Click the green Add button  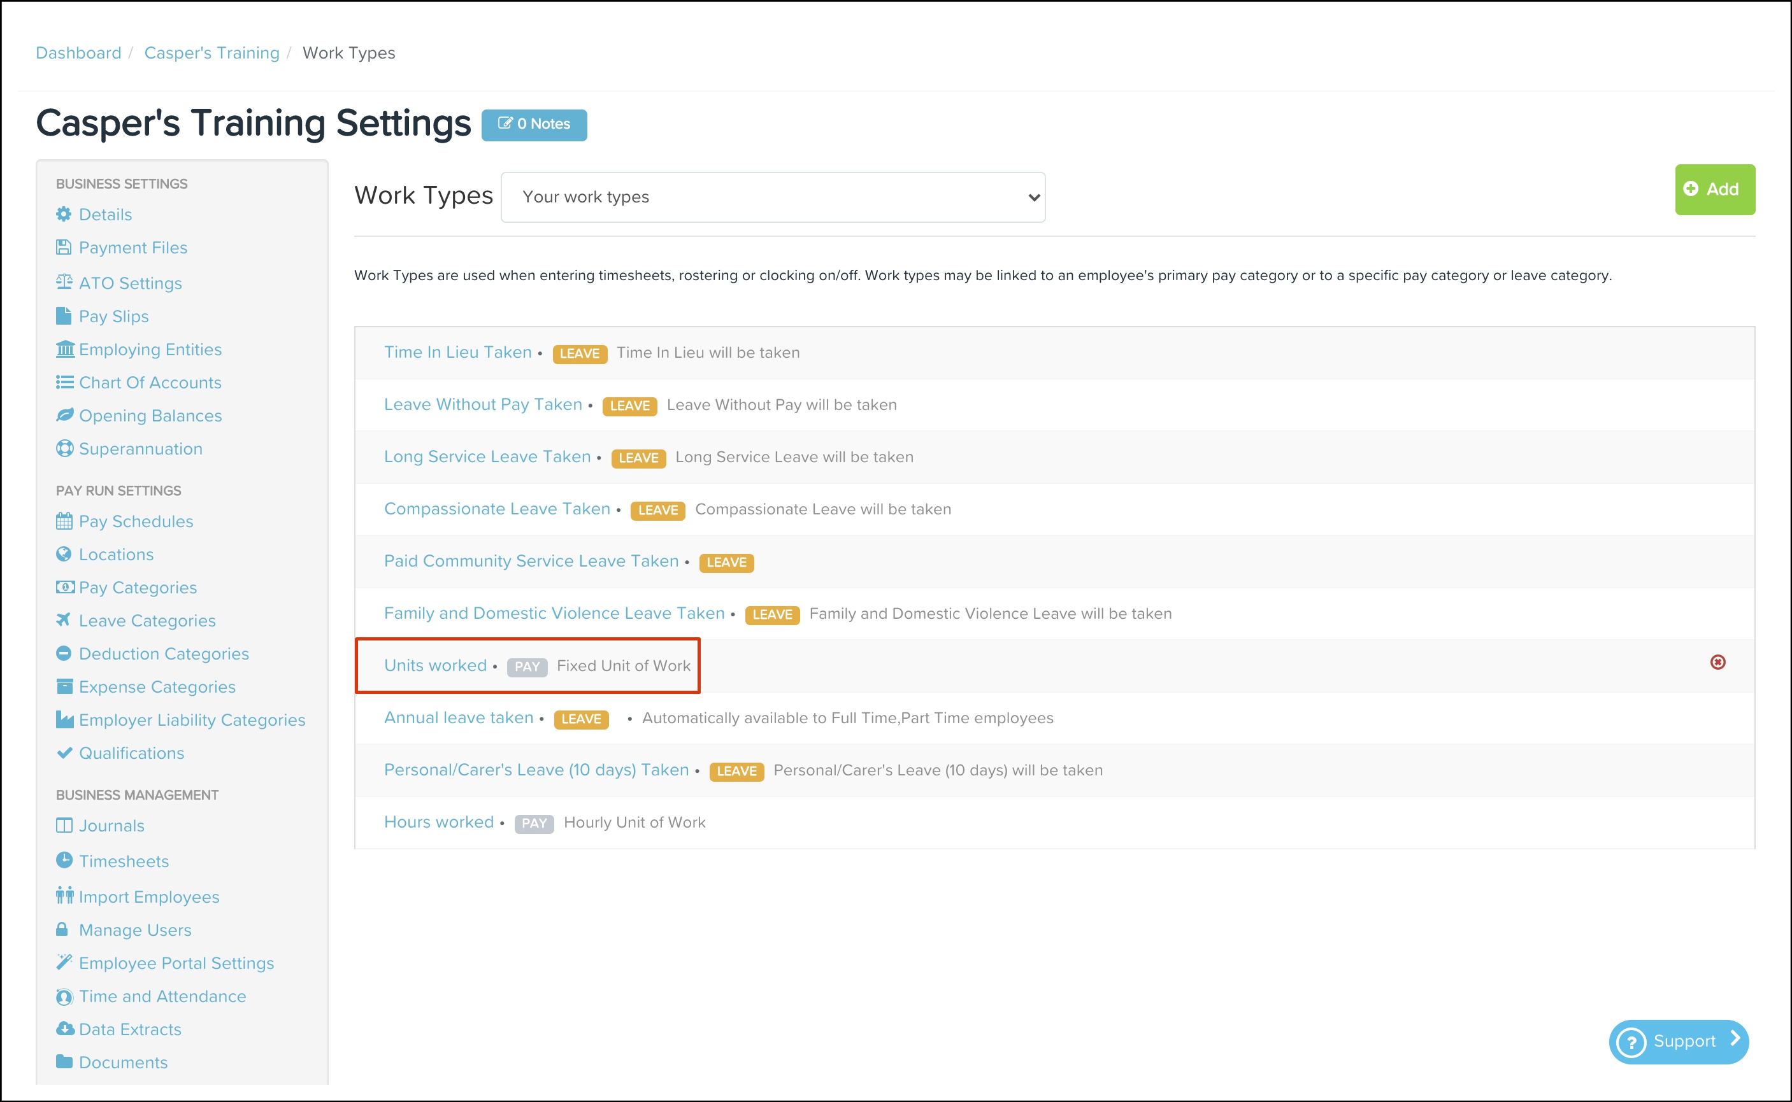1715,190
